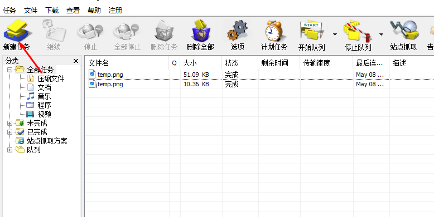Viewport: 434px width, 217px height.
Task: Select the 音乐 music category
Action: (x=44, y=96)
